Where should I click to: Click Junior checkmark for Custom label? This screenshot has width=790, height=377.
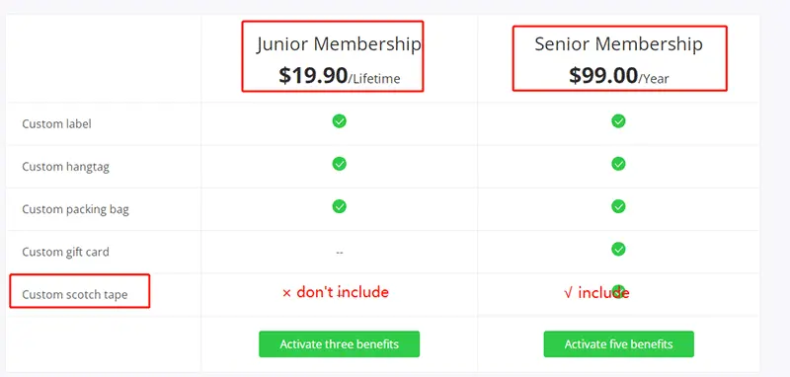click(339, 121)
